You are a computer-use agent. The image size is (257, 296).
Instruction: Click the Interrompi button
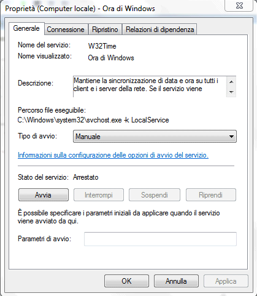pyautogui.click(x=99, y=195)
